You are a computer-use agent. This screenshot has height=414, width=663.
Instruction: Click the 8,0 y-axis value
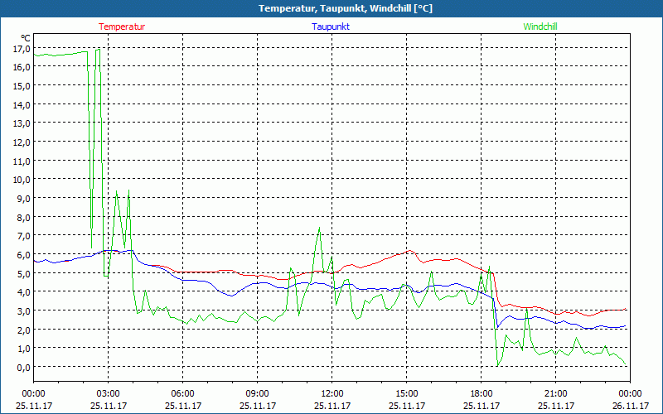point(24,217)
